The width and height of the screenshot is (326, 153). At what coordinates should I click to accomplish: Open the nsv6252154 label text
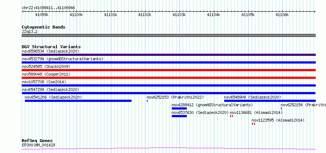(x=303, y=105)
